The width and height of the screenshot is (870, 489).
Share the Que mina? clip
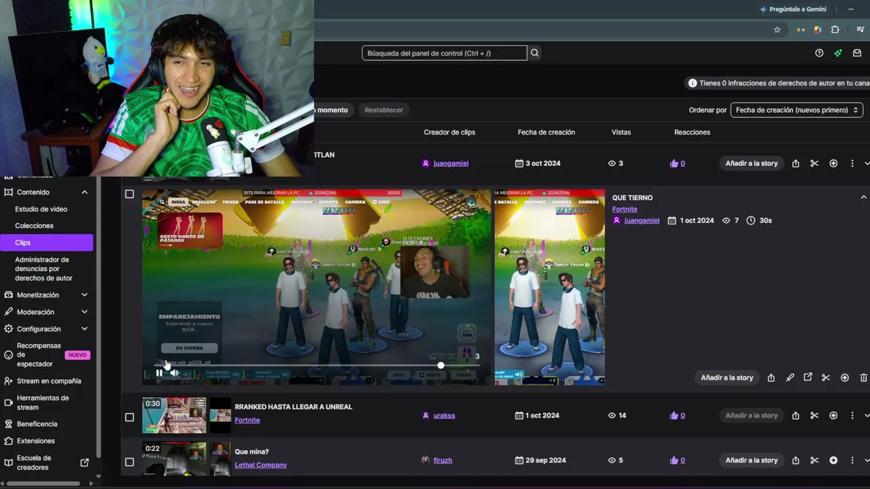[795, 460]
